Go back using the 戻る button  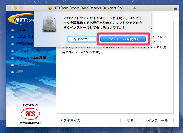tap(130, 120)
